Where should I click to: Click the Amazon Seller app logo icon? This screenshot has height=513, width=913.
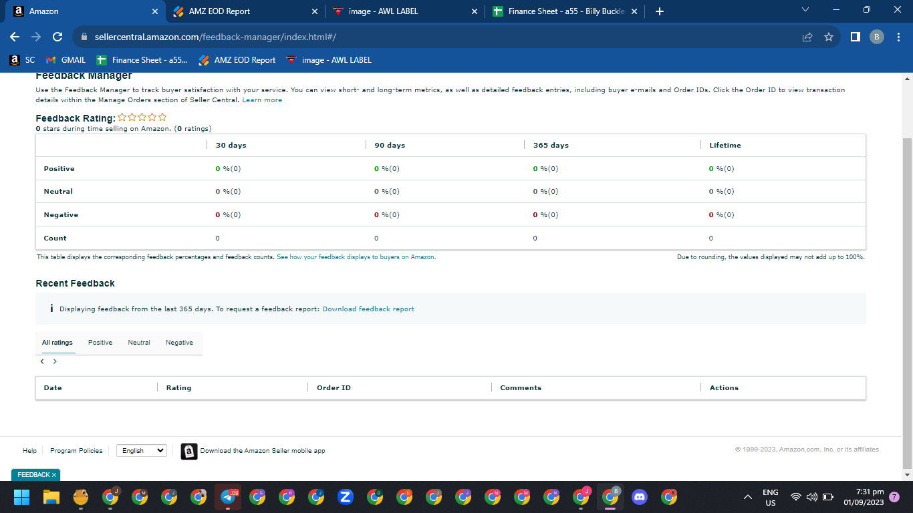click(189, 452)
